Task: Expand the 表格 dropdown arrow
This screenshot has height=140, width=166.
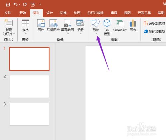Action: coord(26,34)
